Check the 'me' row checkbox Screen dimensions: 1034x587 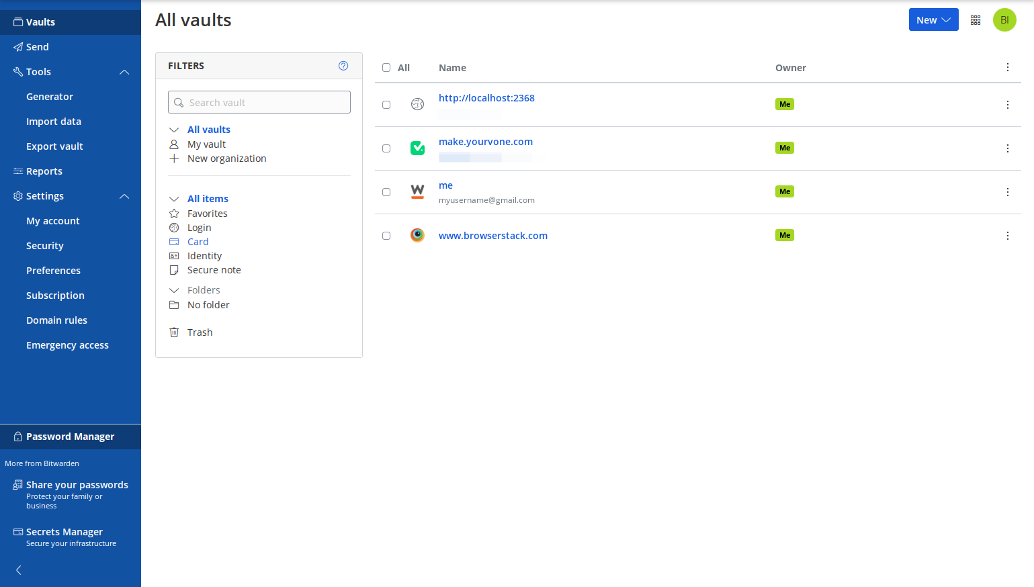[x=386, y=192]
